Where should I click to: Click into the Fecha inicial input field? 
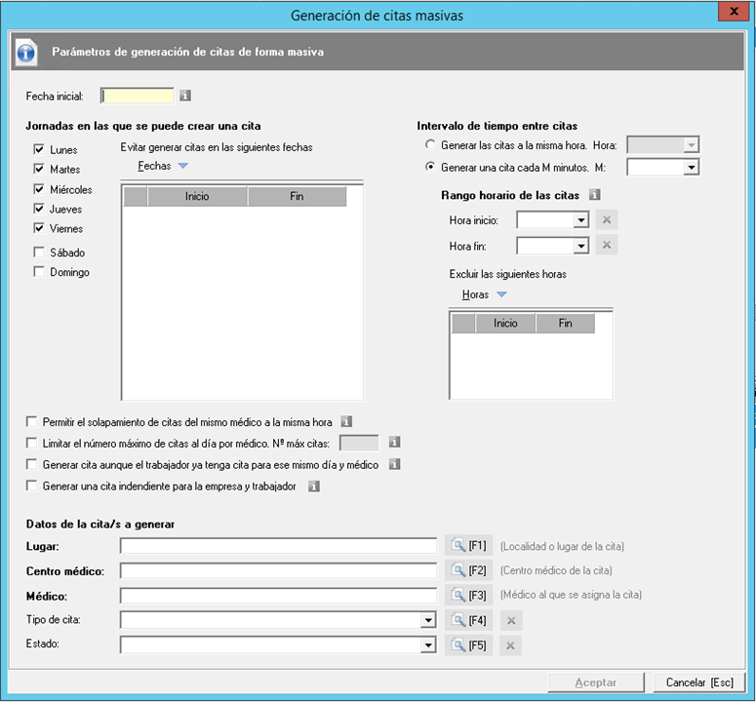pos(138,96)
